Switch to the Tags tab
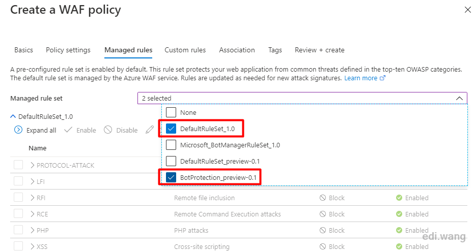 [x=275, y=50]
